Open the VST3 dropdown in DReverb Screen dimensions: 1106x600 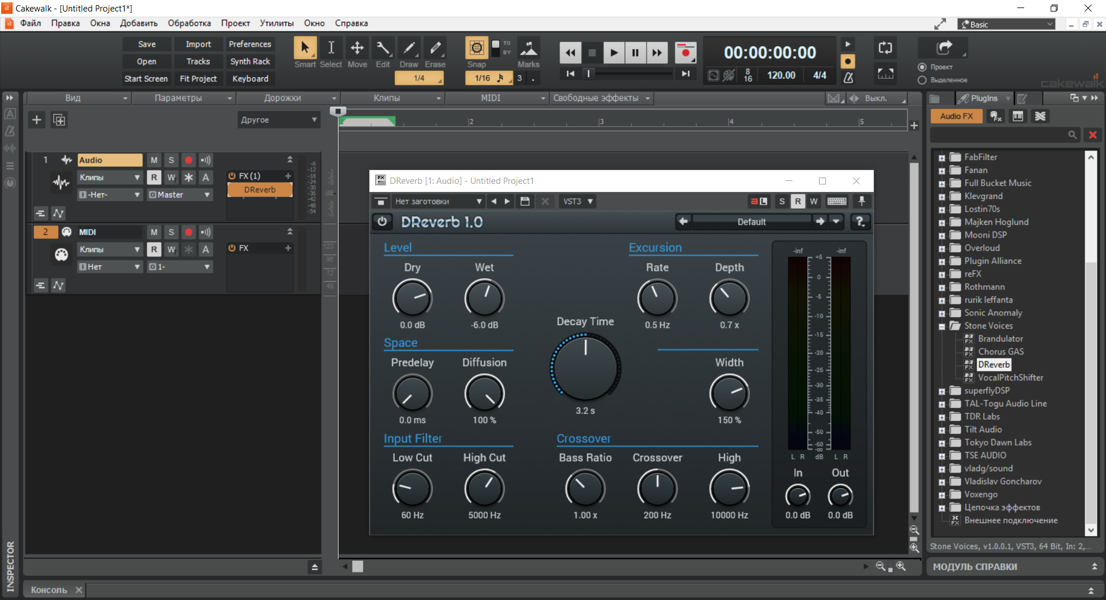(x=578, y=201)
